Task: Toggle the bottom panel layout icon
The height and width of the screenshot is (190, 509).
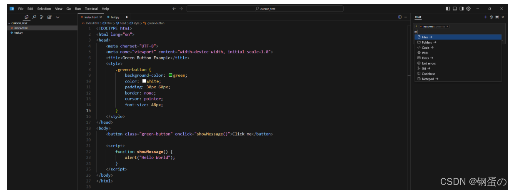Action: [455, 8]
